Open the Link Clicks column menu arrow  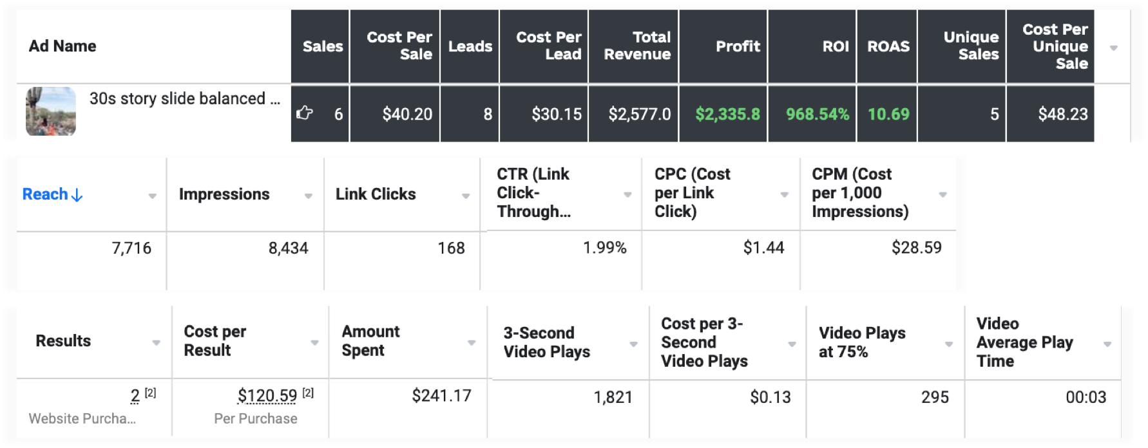click(x=466, y=196)
